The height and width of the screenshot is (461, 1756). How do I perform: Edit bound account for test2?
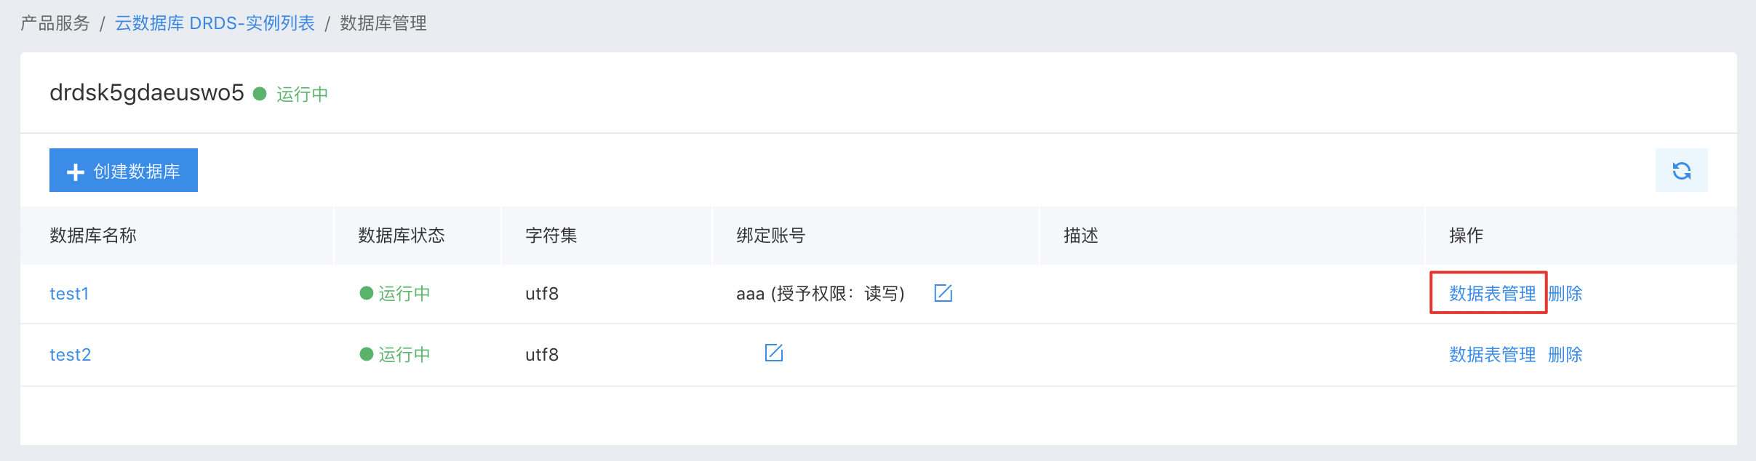click(x=773, y=353)
